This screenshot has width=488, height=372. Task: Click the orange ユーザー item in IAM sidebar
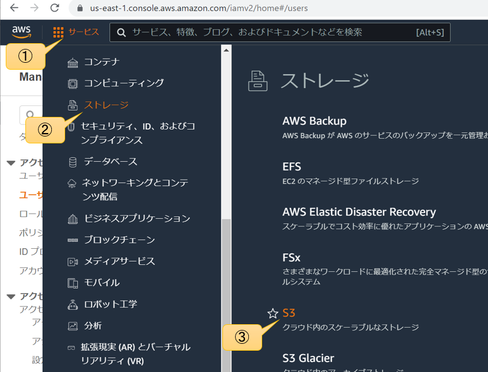(31, 195)
